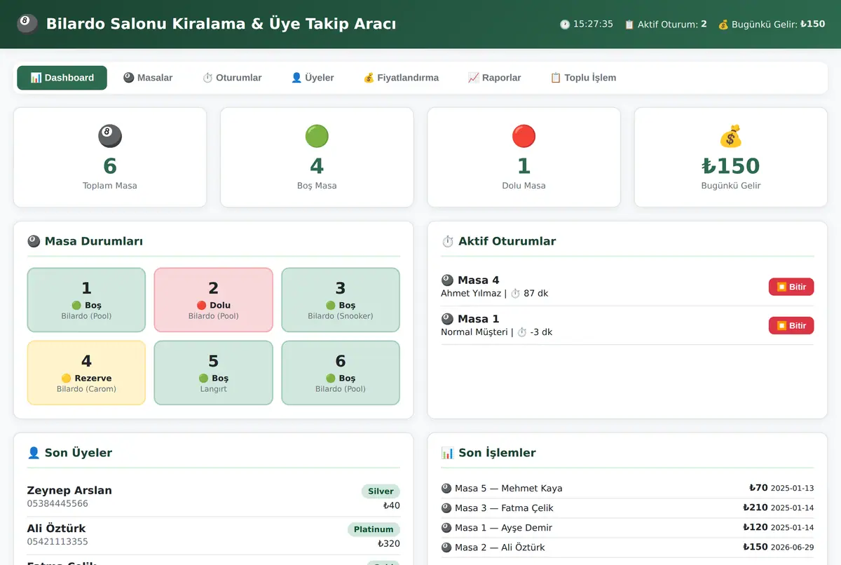The image size is (841, 565).
Task: Click the Platinum badge for Ali Öztürk
Action: (374, 529)
